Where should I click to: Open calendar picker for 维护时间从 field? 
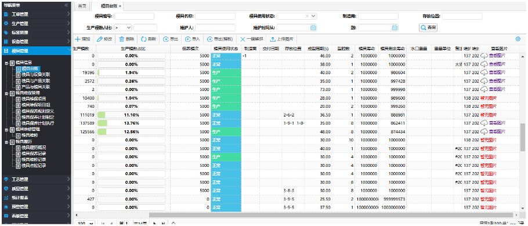point(313,28)
